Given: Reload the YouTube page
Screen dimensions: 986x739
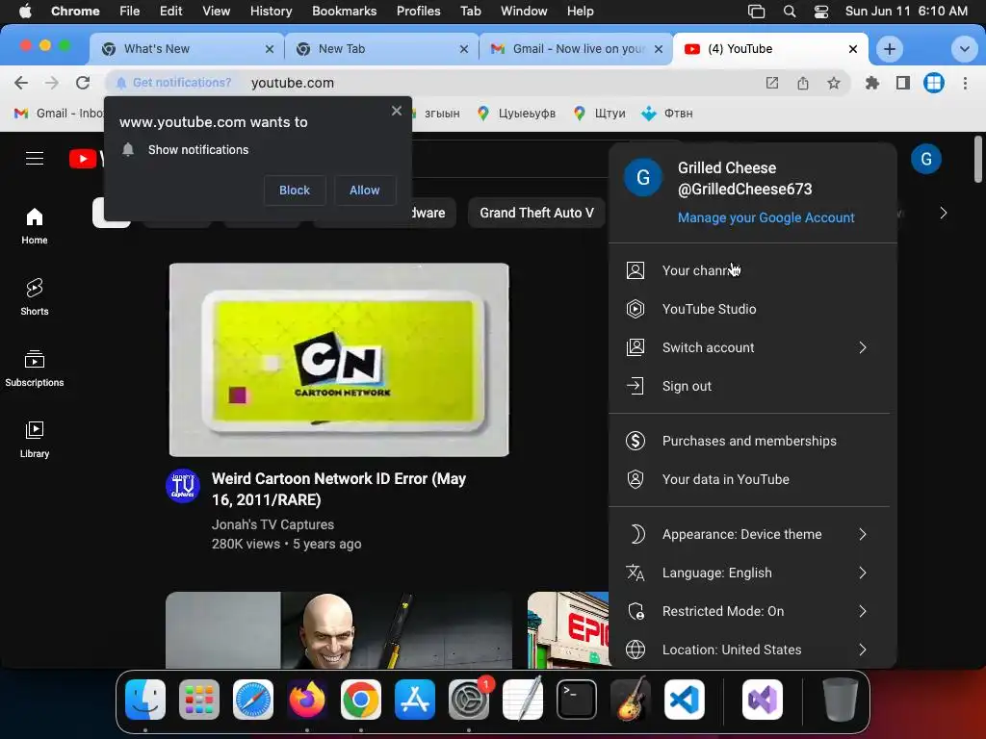Looking at the screenshot, I should pos(83,83).
